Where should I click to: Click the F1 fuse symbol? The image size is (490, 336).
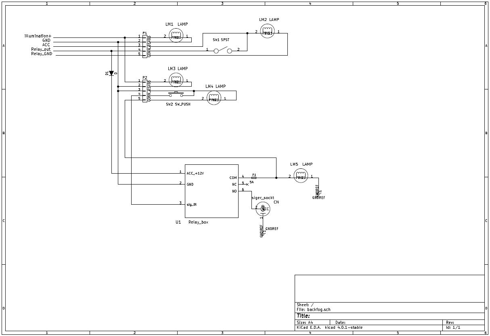click(253, 178)
